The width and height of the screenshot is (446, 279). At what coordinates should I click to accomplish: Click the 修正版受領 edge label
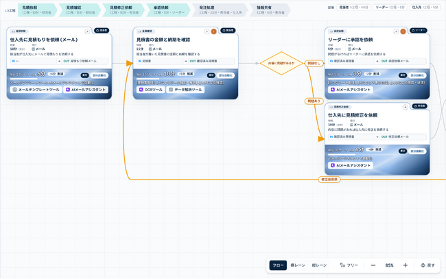click(329, 180)
